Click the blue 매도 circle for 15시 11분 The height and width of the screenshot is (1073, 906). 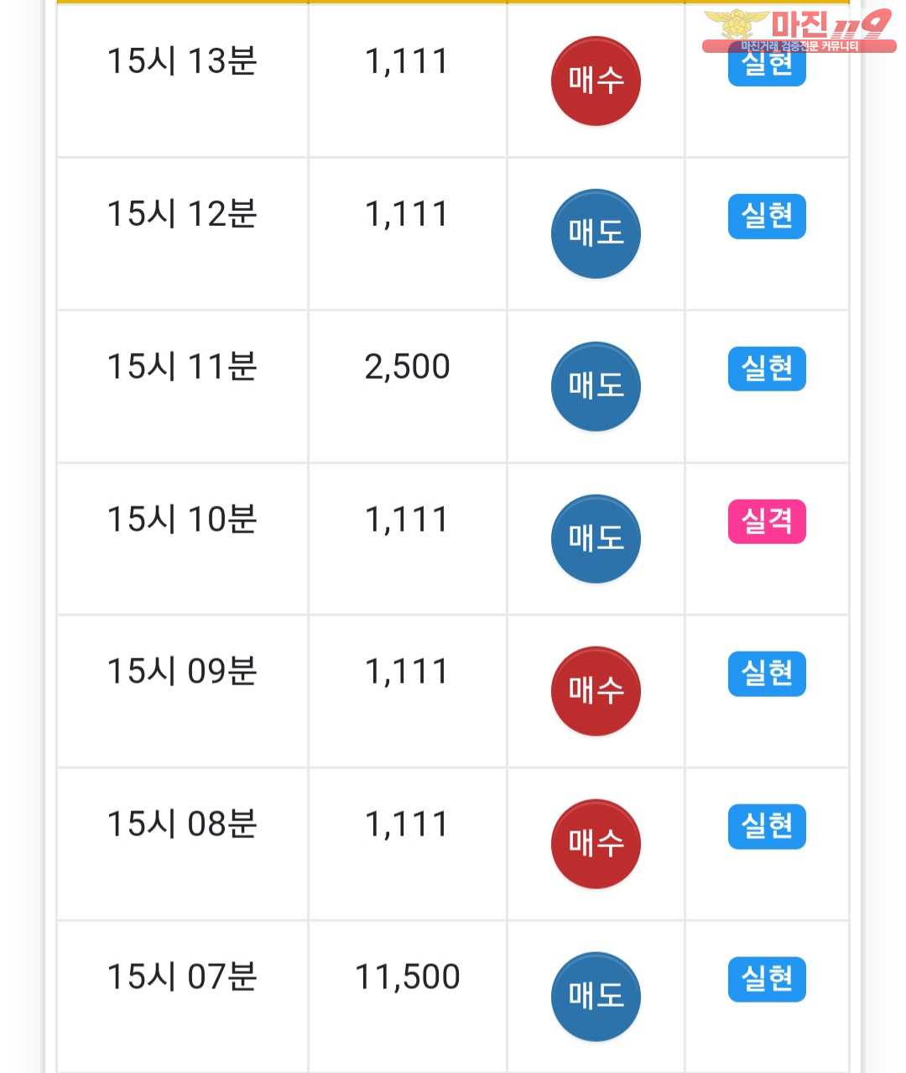[596, 386]
